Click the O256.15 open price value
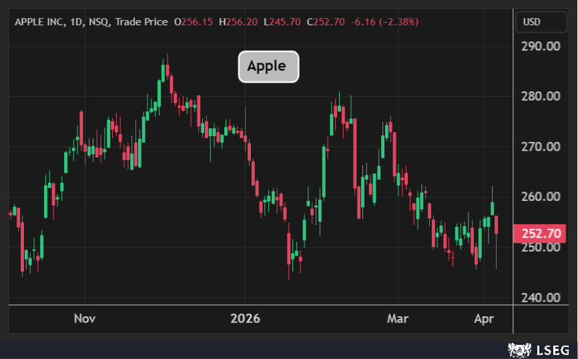The height and width of the screenshot is (359, 578). tap(194, 22)
